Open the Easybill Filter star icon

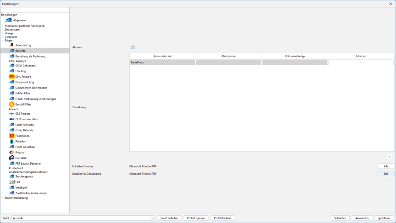(12, 104)
